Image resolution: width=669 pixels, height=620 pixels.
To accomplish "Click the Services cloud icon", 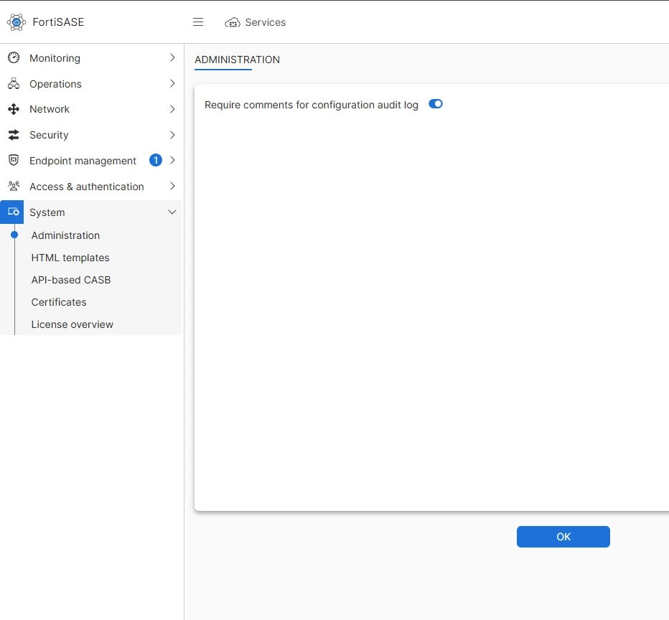I will [x=233, y=22].
